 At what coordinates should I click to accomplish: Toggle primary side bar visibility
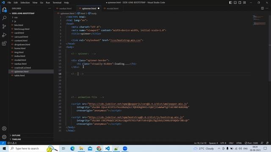point(230,3)
